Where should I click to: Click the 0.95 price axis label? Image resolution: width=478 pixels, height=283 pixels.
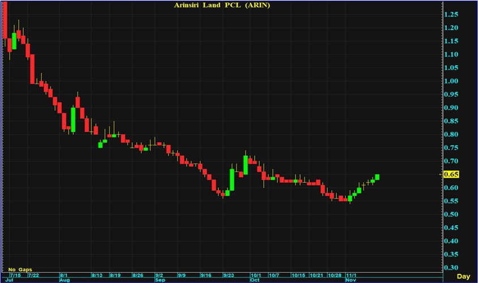pos(451,95)
